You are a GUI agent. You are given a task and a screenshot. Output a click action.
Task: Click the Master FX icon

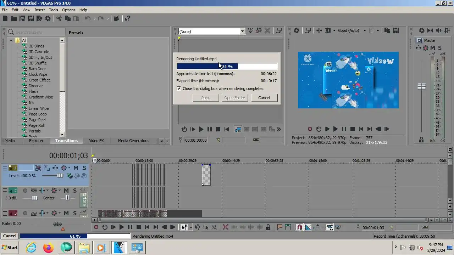click(x=419, y=48)
